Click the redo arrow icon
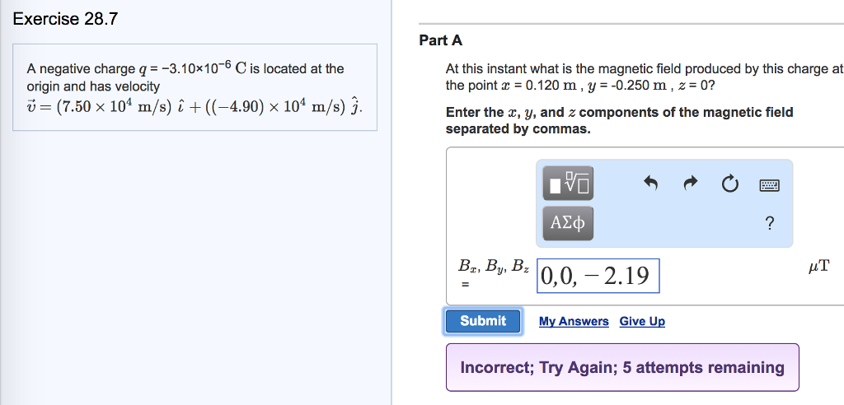844x405 pixels. pyautogui.click(x=691, y=184)
